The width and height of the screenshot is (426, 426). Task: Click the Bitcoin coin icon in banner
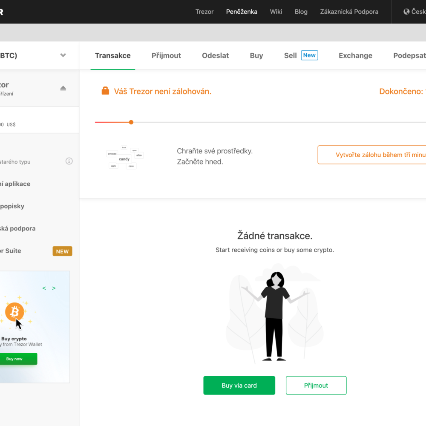(15, 312)
